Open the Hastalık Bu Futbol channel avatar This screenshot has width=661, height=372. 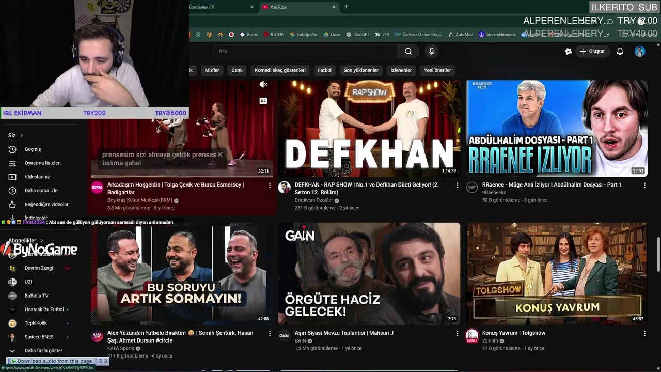click(x=12, y=309)
